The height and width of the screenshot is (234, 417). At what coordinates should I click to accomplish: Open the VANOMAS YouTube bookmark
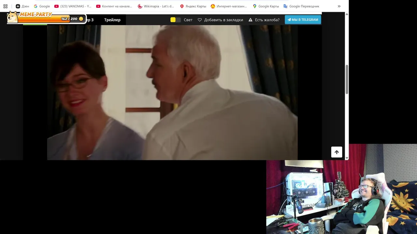73,6
